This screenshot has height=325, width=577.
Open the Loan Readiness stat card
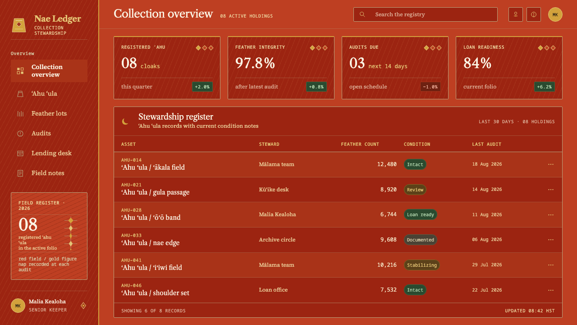pos(509,68)
